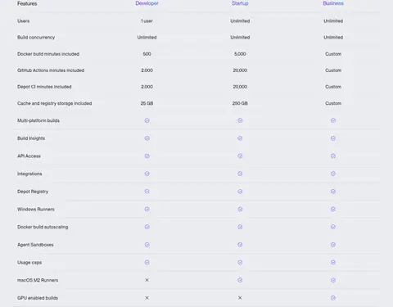Click the '1 user' value in Users row
The height and width of the screenshot is (307, 393).
(x=147, y=21)
